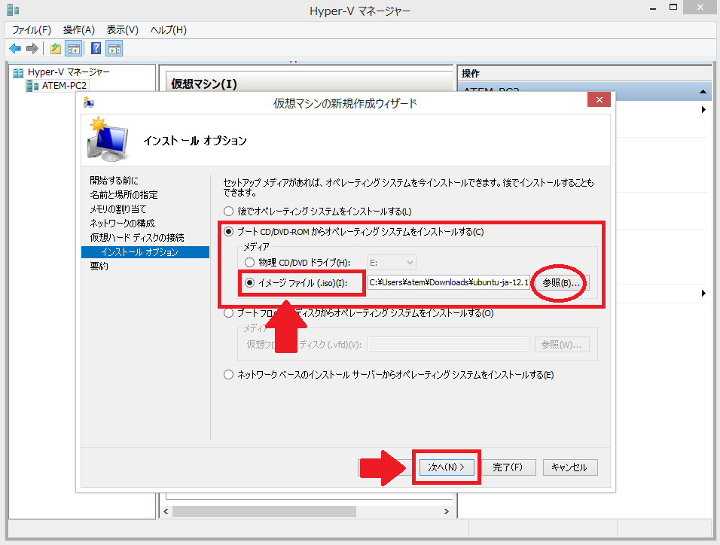This screenshot has height=545, width=720.
Task: Click the horizontal scrollbar thumb in center pane
Action: pos(264,511)
